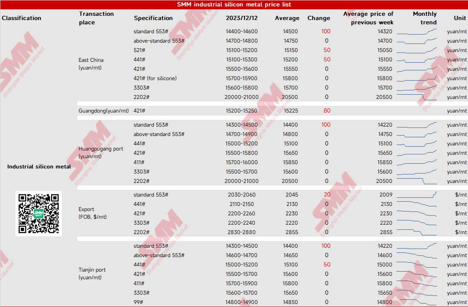Click the 'Monthly trend' column header
This screenshot has height=307, width=468.
[x=425, y=18]
